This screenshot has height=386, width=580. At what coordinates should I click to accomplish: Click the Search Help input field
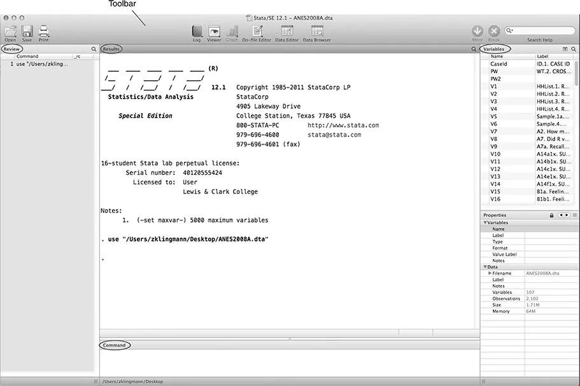(542, 31)
